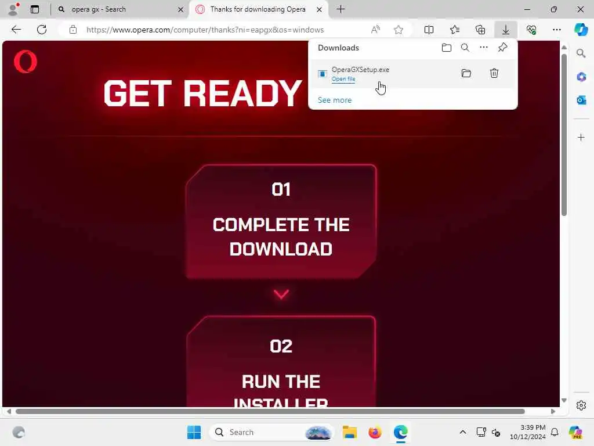Image resolution: width=594 pixels, height=446 pixels.
Task: Pin the Downloads panel
Action: 503,48
